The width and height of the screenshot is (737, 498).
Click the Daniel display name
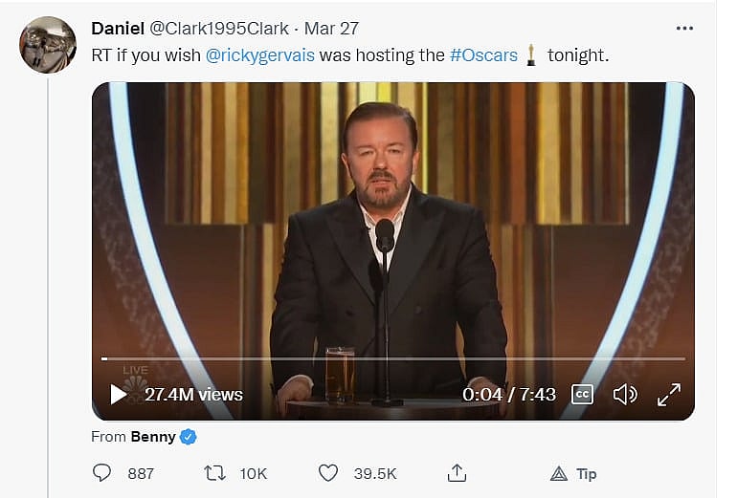[x=120, y=29]
